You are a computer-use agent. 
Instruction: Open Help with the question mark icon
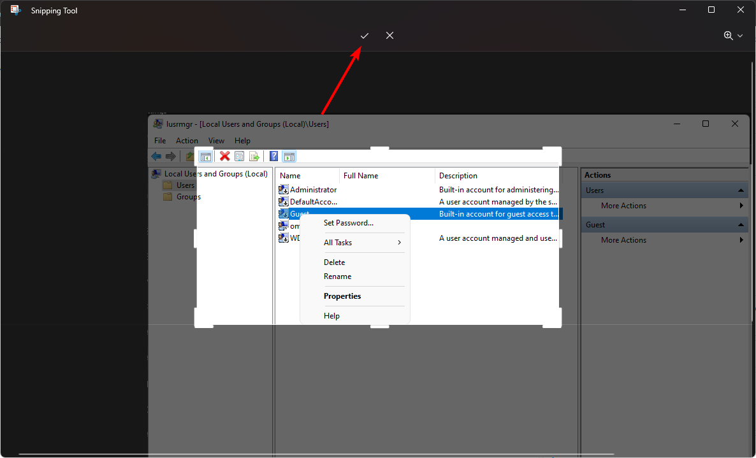tap(273, 156)
